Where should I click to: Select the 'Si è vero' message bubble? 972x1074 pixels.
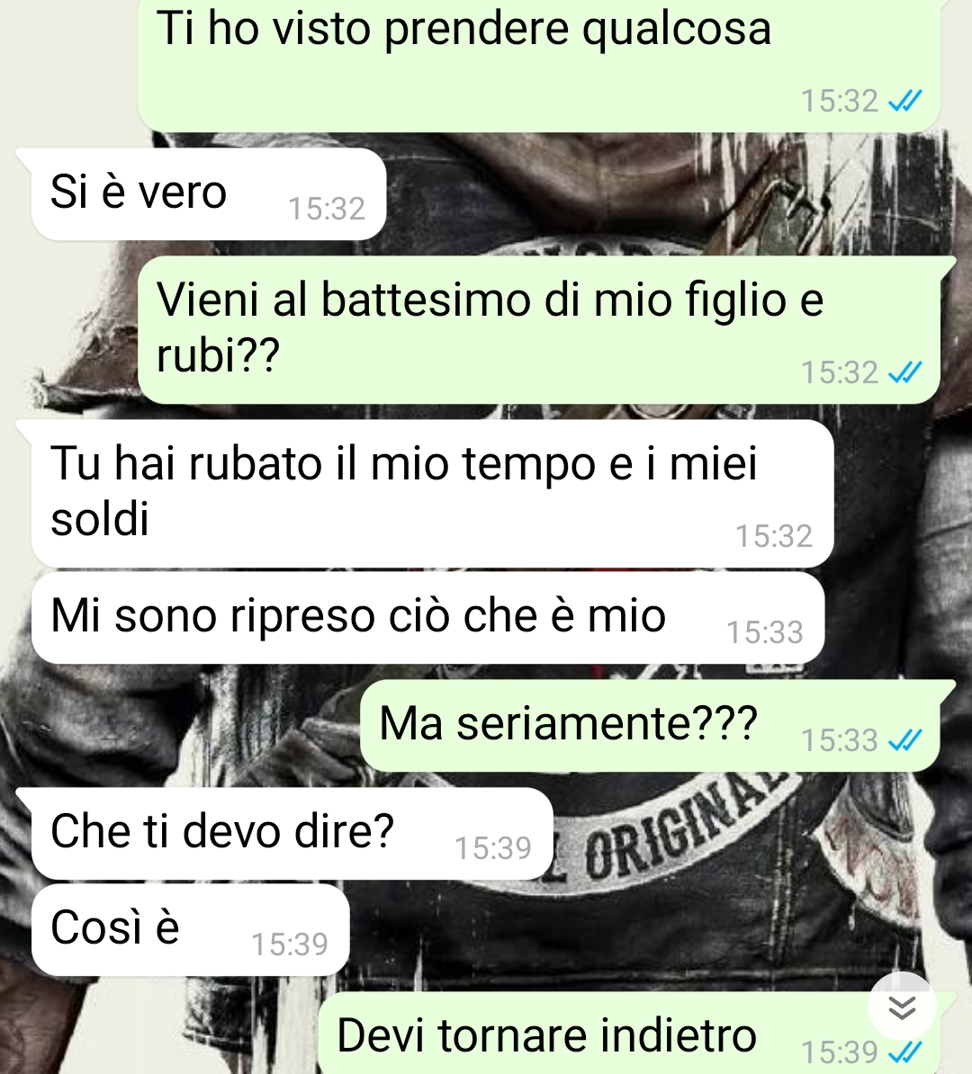209,193
